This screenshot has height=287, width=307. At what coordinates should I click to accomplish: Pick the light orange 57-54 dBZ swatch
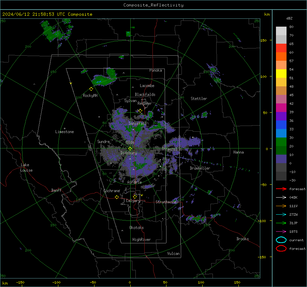281,65
